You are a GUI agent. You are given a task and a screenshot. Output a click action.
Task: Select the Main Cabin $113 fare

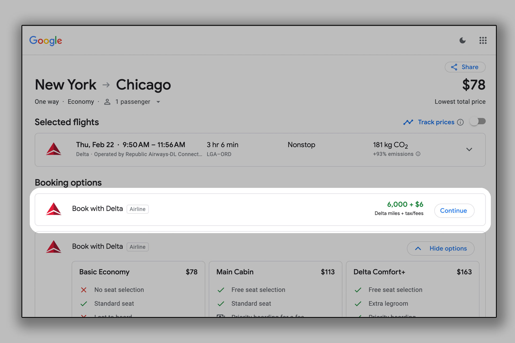(275, 289)
